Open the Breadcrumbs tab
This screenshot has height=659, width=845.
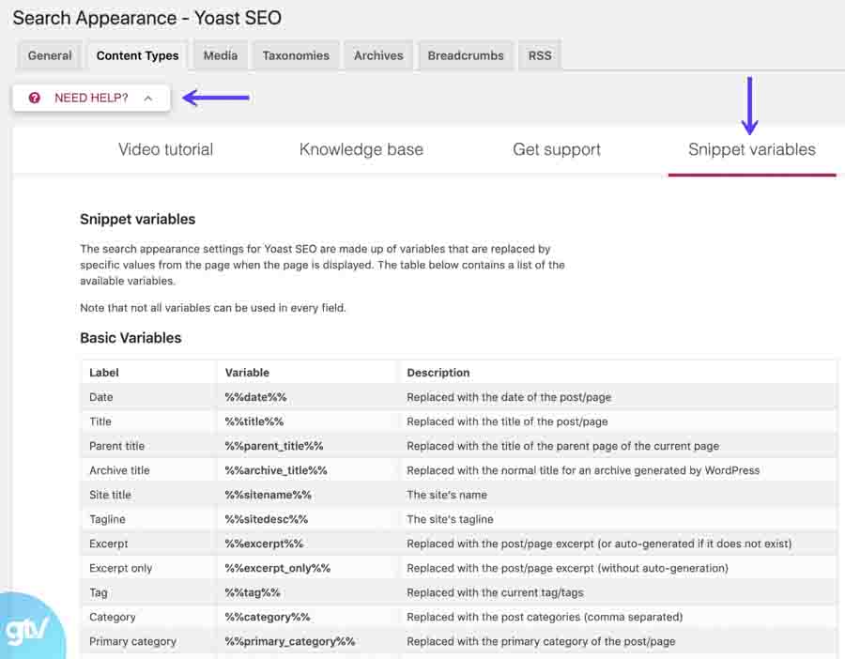point(465,55)
